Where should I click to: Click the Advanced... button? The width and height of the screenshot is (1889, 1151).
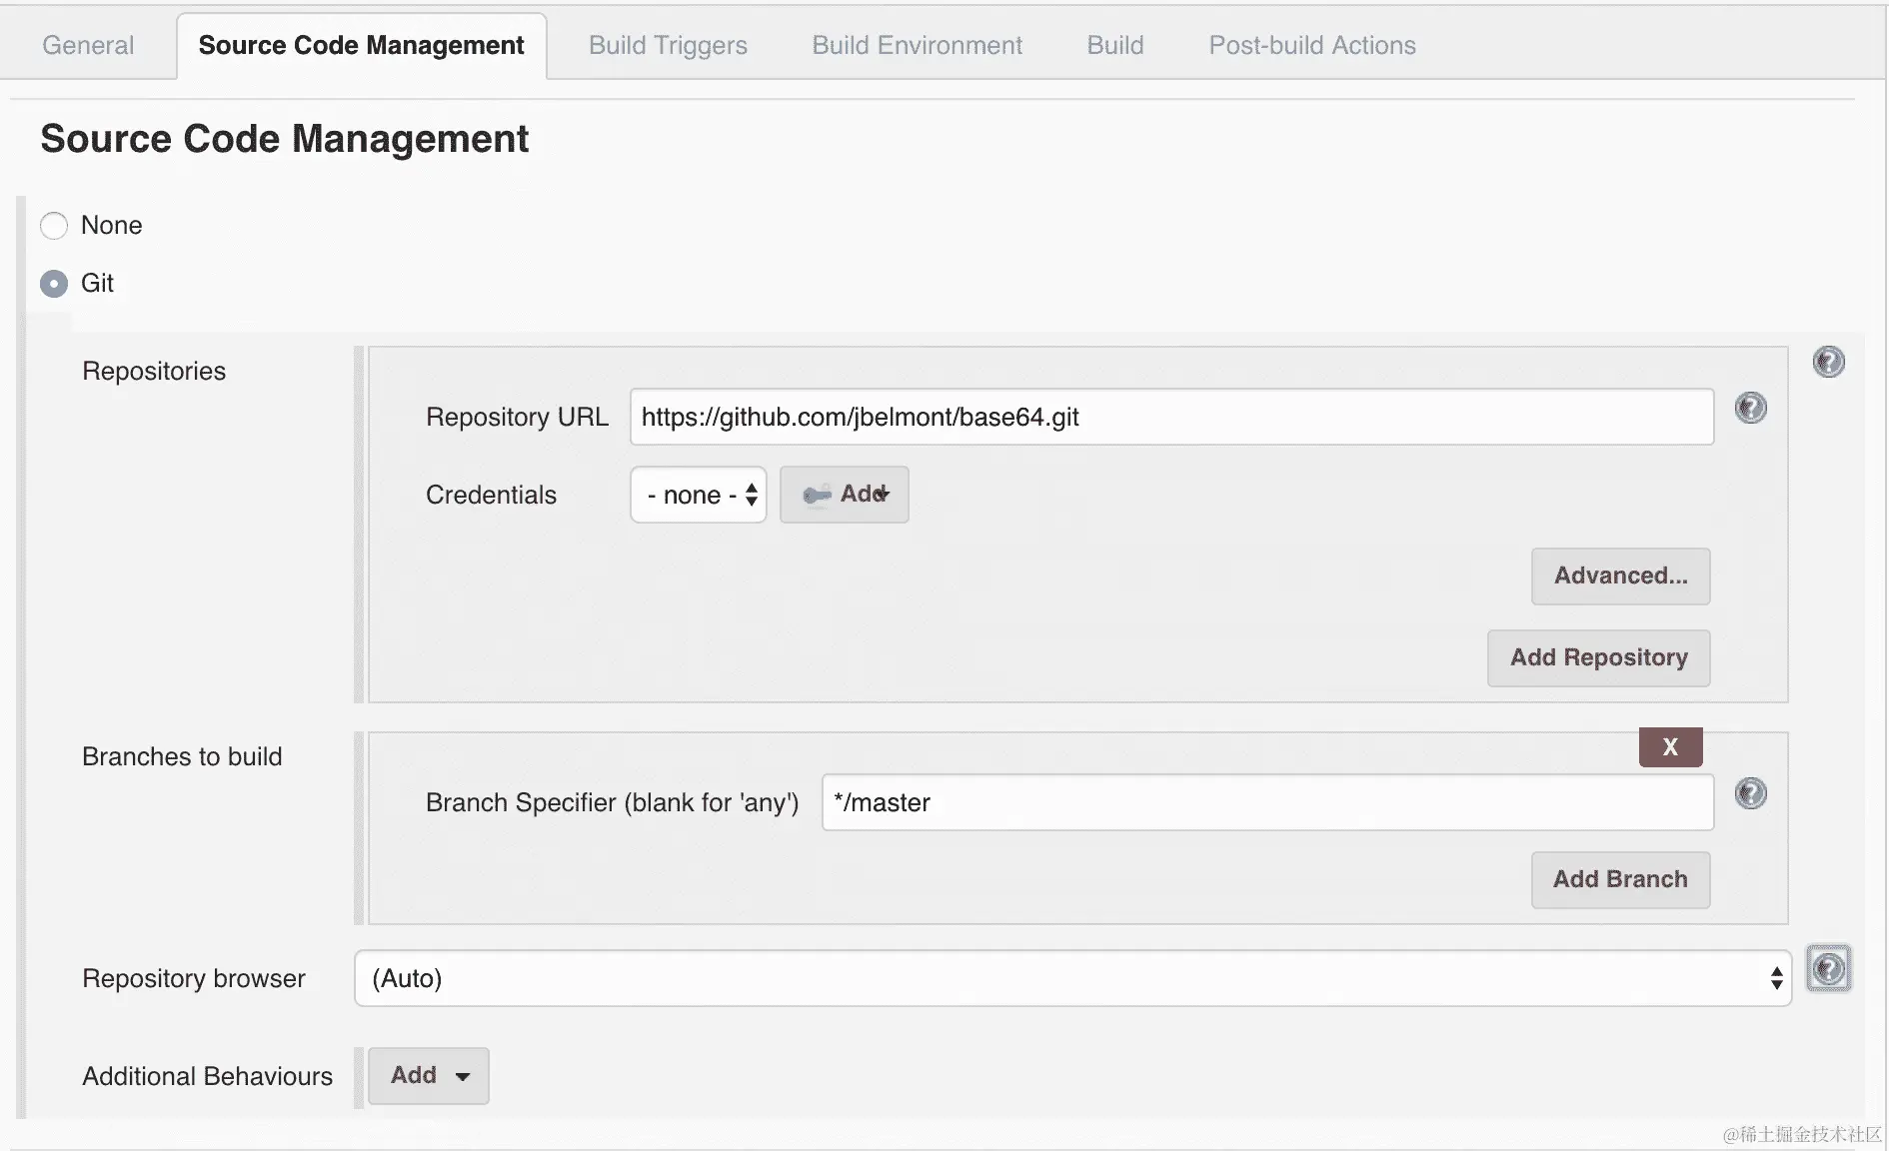1620,575
